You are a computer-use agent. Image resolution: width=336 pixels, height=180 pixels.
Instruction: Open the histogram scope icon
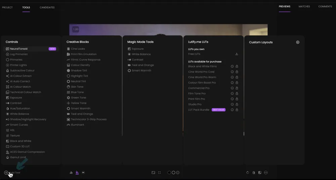[x=71, y=173]
